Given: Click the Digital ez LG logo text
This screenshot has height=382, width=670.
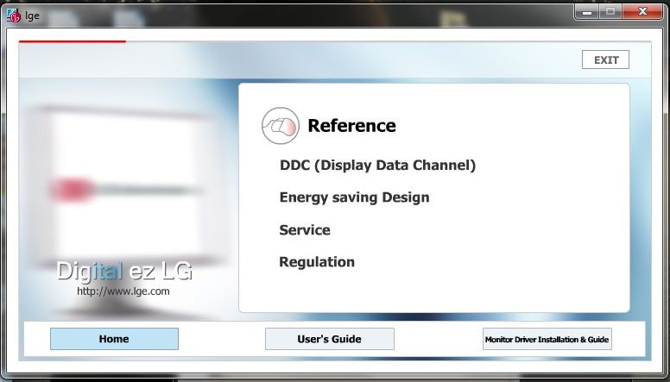Looking at the screenshot, I should pyautogui.click(x=124, y=271).
